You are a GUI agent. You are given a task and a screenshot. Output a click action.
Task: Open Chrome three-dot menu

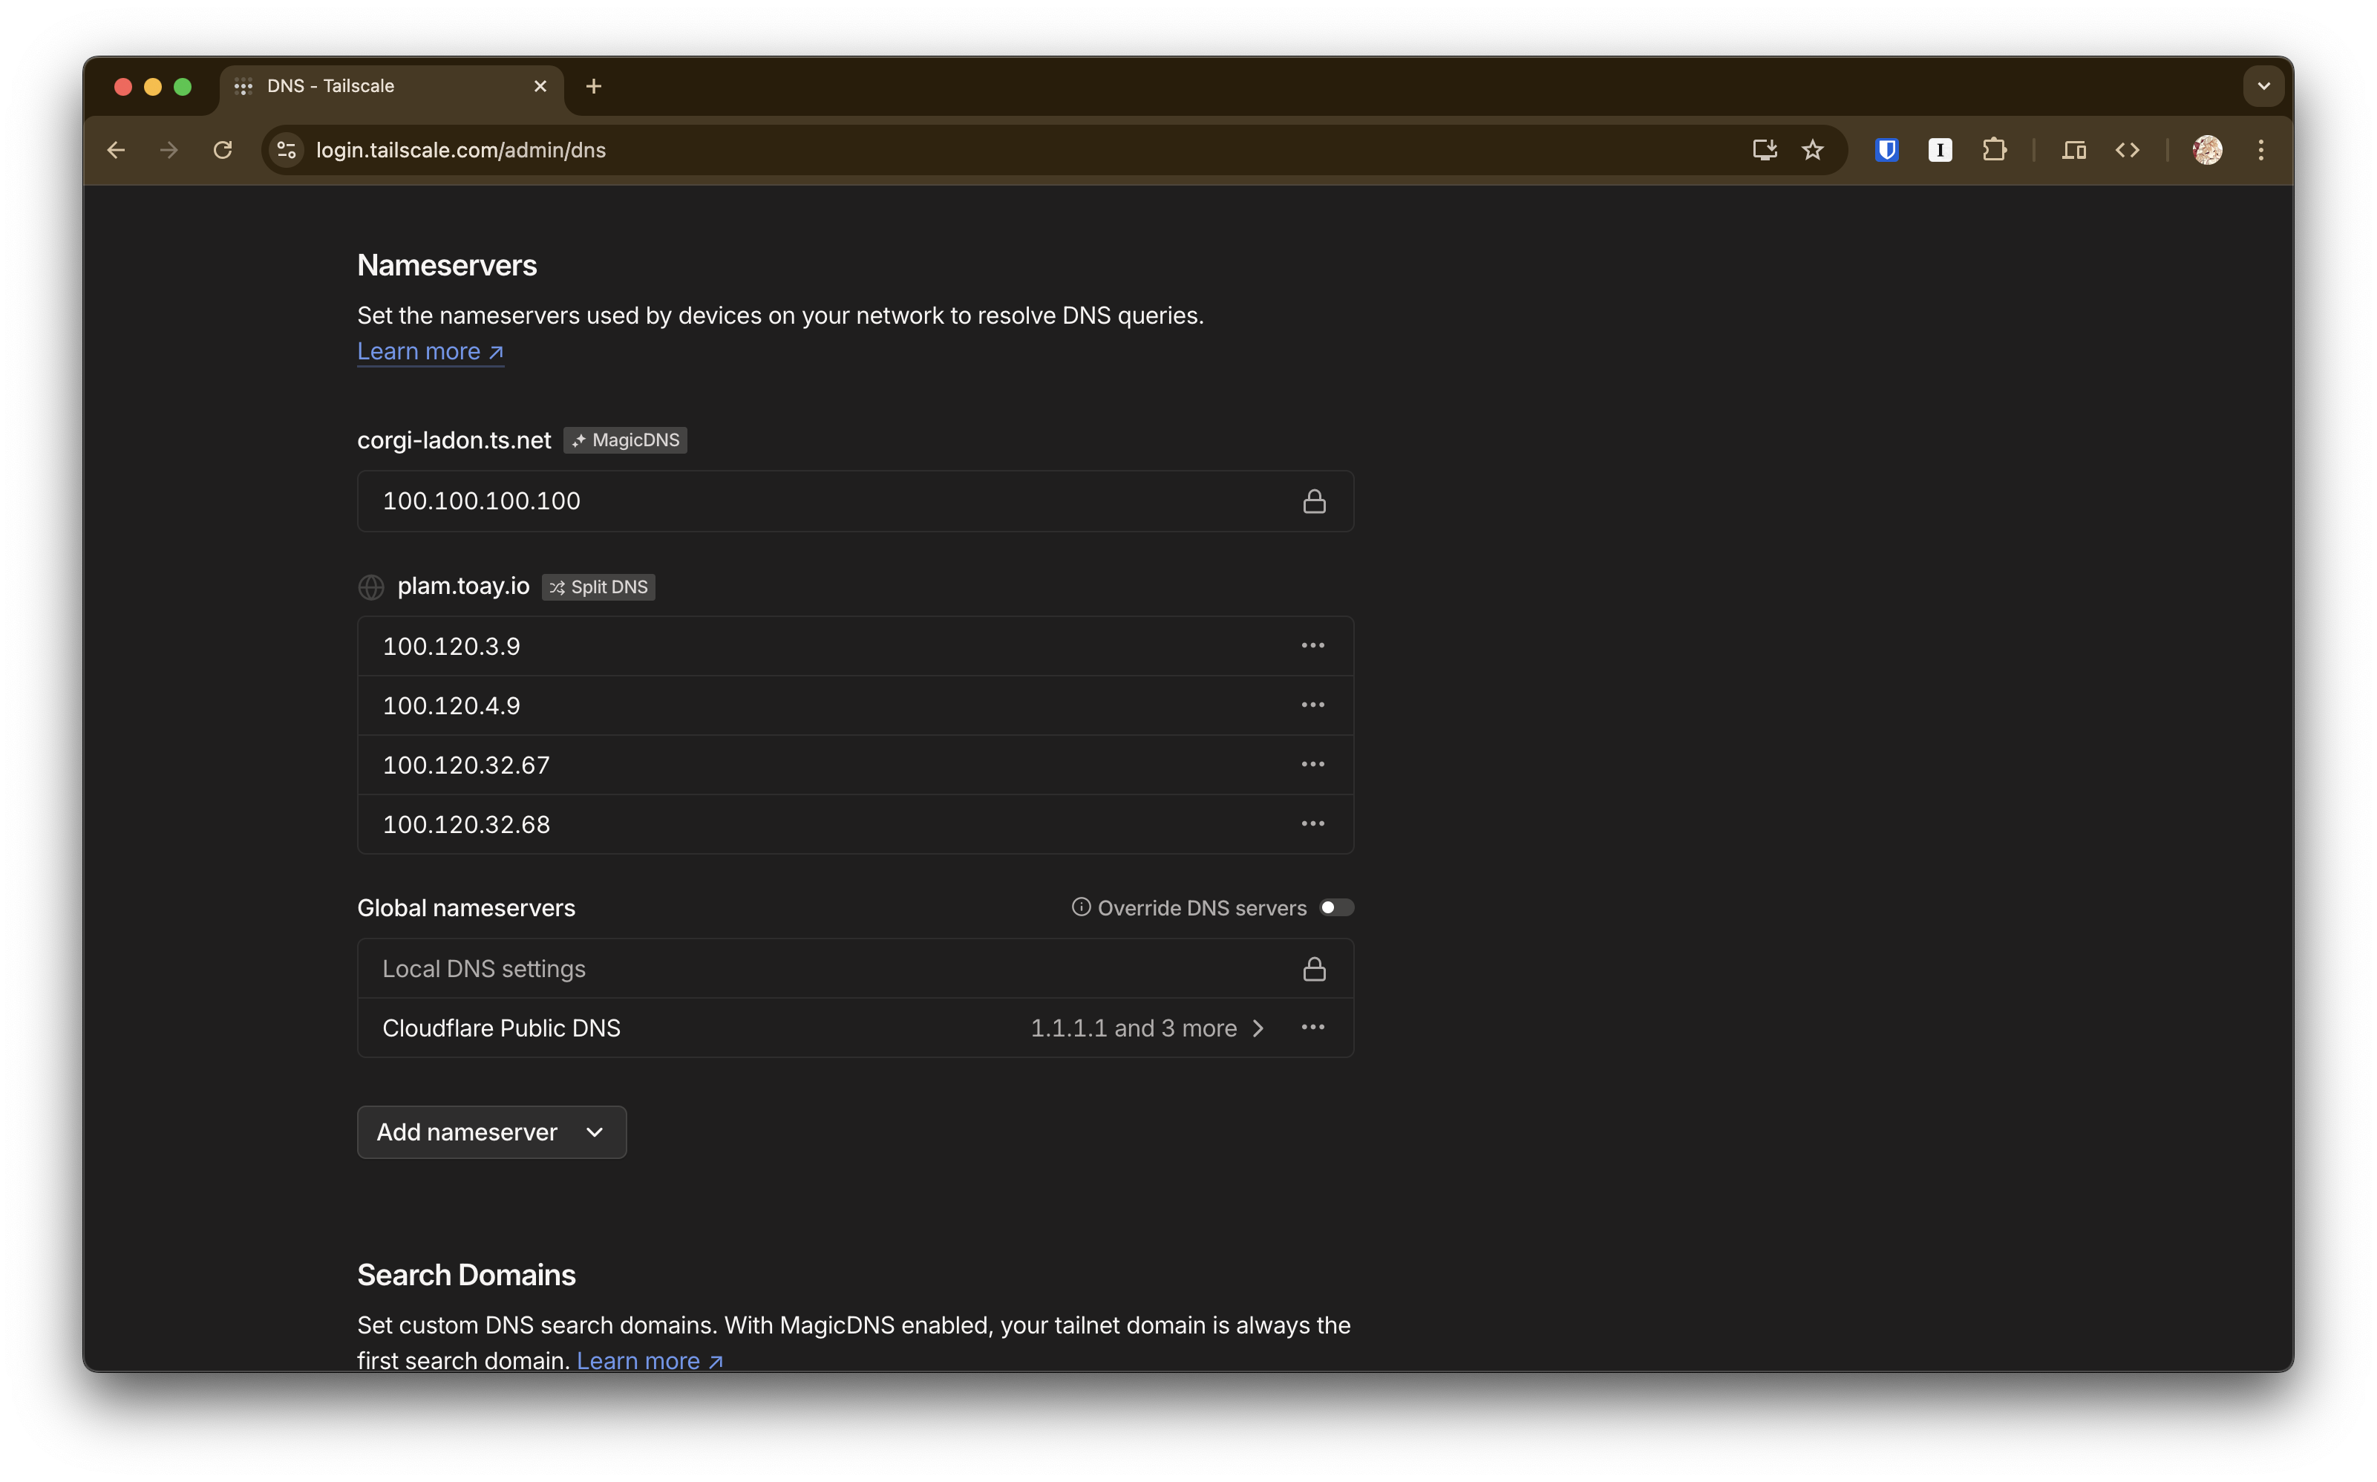pos(2261,150)
